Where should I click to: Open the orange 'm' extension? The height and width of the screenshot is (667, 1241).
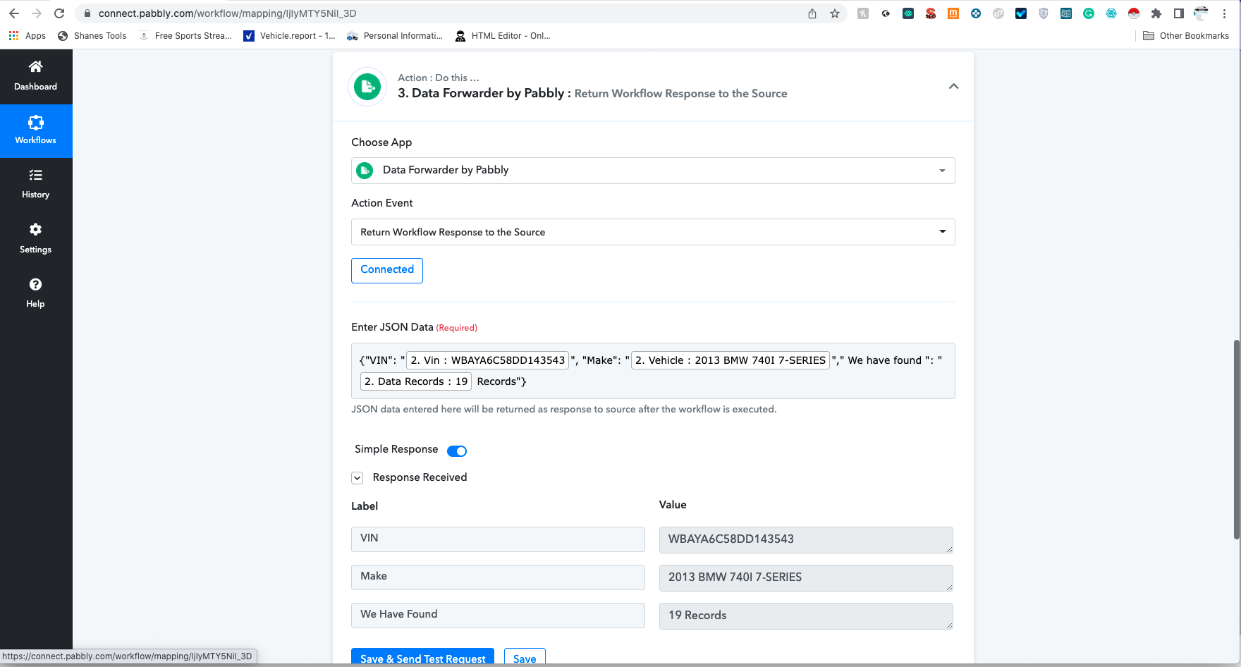coord(953,13)
